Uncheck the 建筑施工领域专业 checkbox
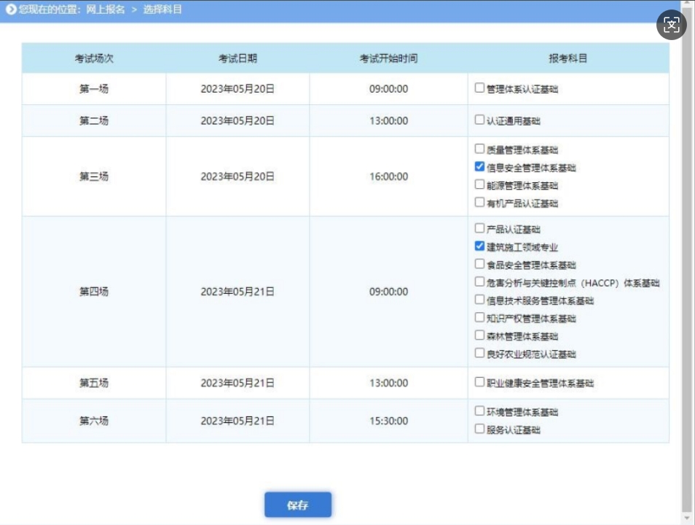The width and height of the screenshot is (695, 525). click(x=479, y=246)
